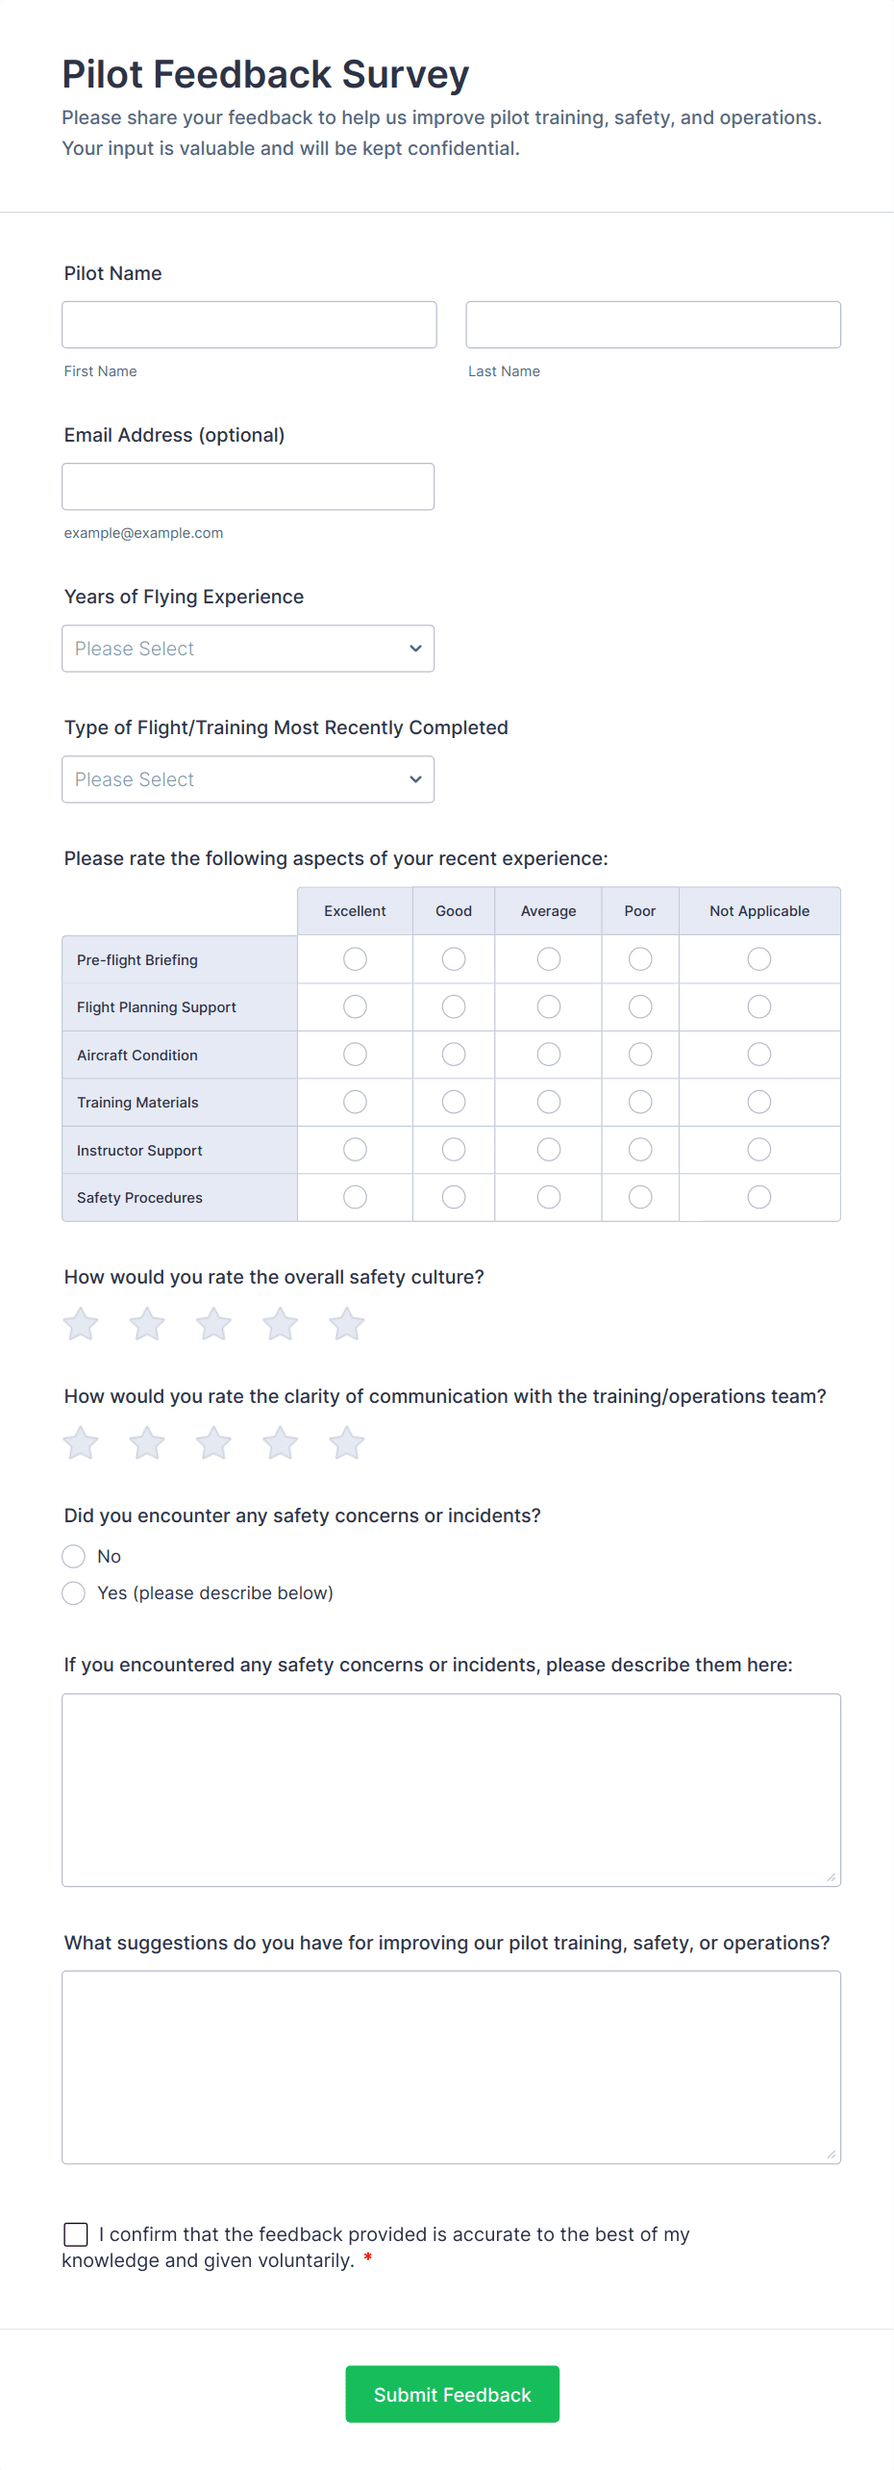Rate Aircraft Condition as Good
The height and width of the screenshot is (2470, 894).
[454, 1055]
